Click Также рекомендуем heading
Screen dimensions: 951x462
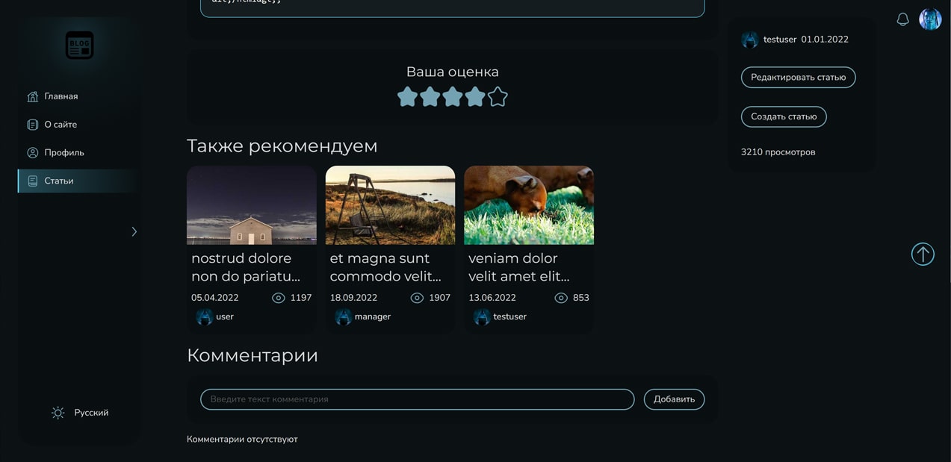(x=282, y=146)
